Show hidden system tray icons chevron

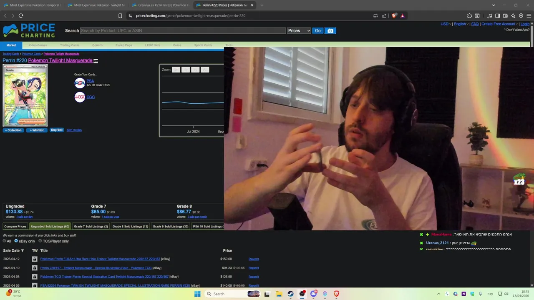(x=438, y=294)
